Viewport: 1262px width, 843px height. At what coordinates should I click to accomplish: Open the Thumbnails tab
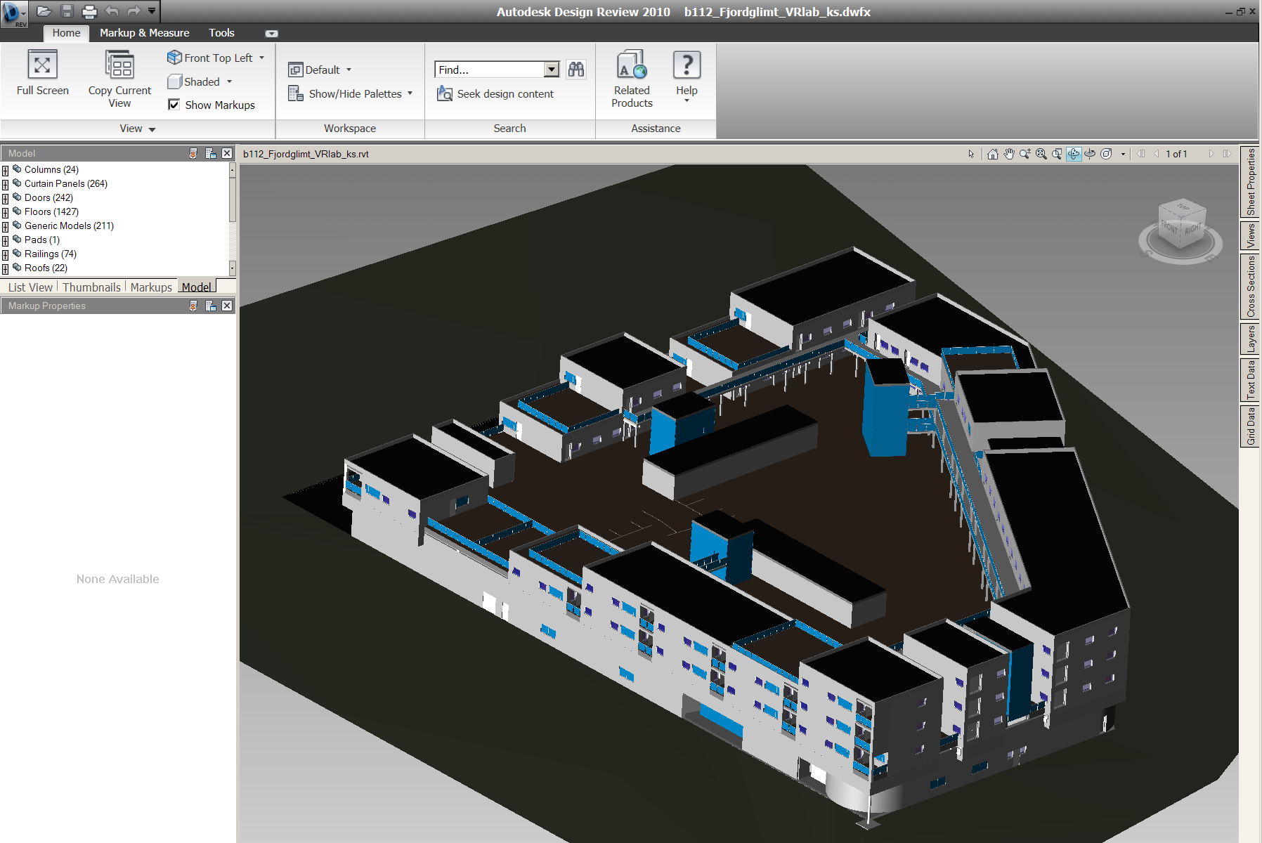pyautogui.click(x=91, y=287)
